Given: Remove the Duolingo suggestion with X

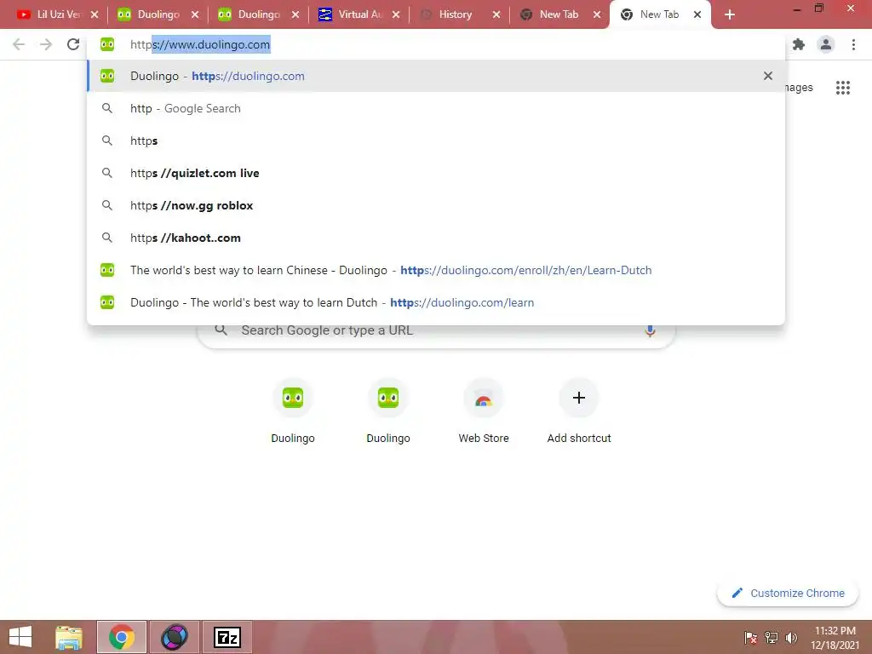Looking at the screenshot, I should coord(768,76).
